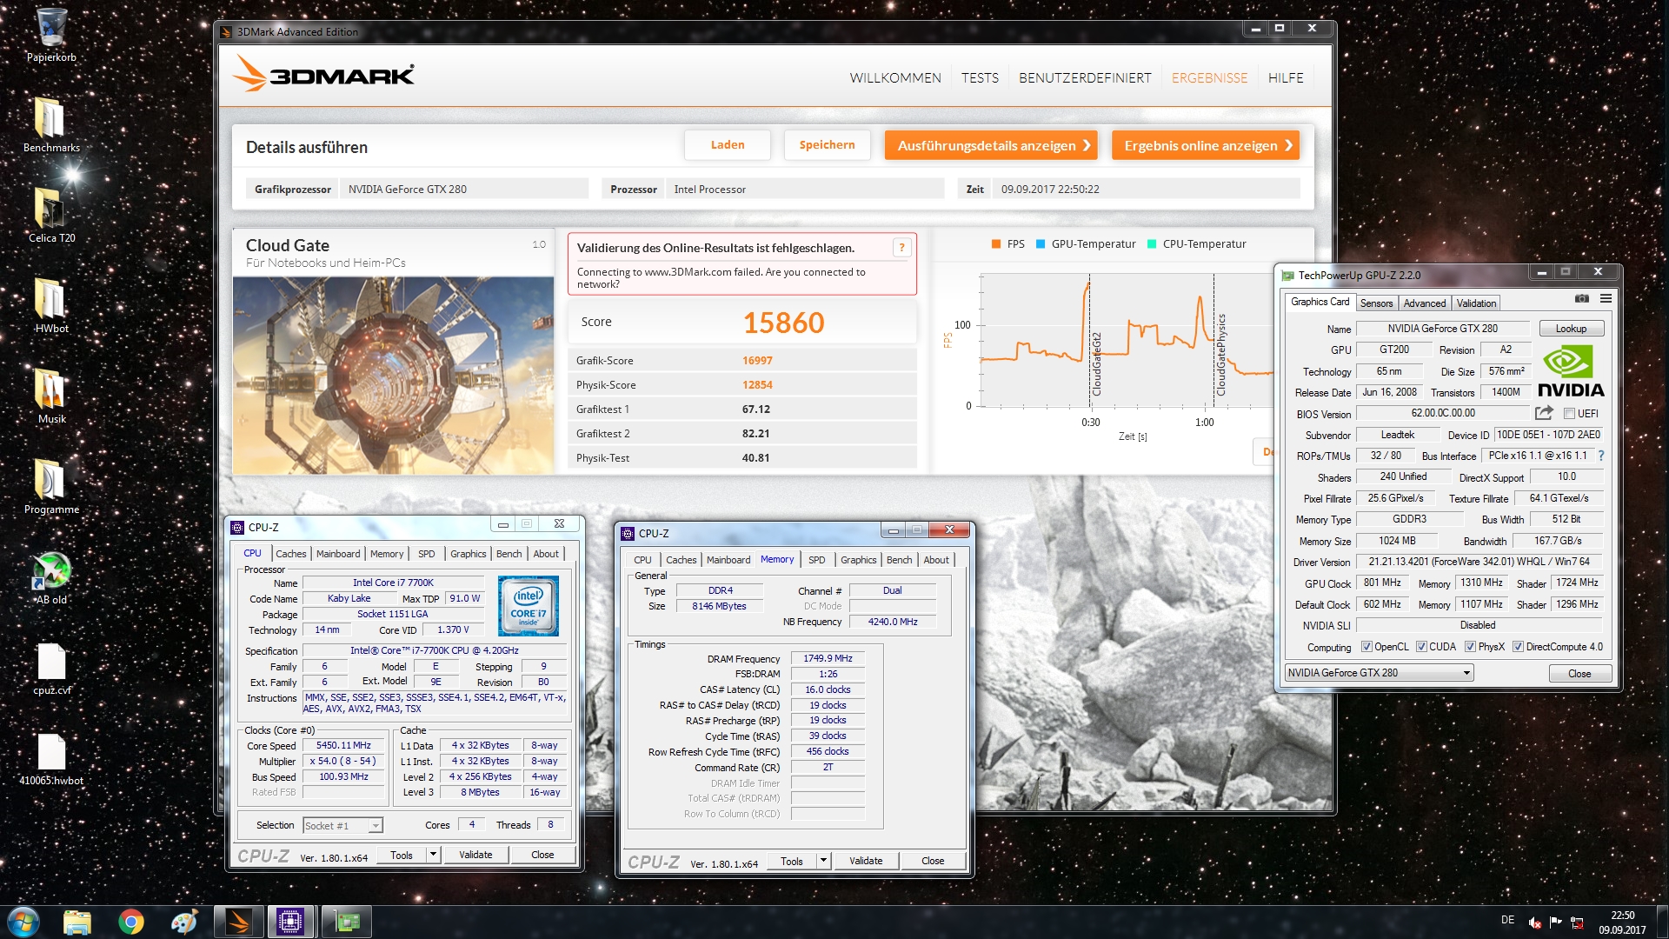Switch to 3DMark via taskbar icon
This screenshot has height=939, width=1669.
[x=238, y=922]
